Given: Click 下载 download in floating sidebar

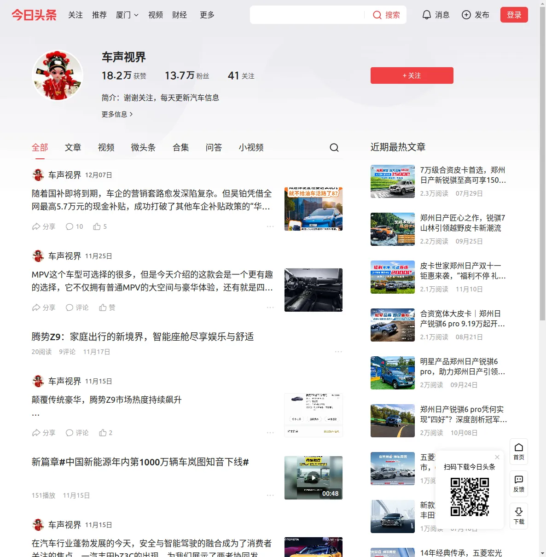Looking at the screenshot, I should [519, 516].
